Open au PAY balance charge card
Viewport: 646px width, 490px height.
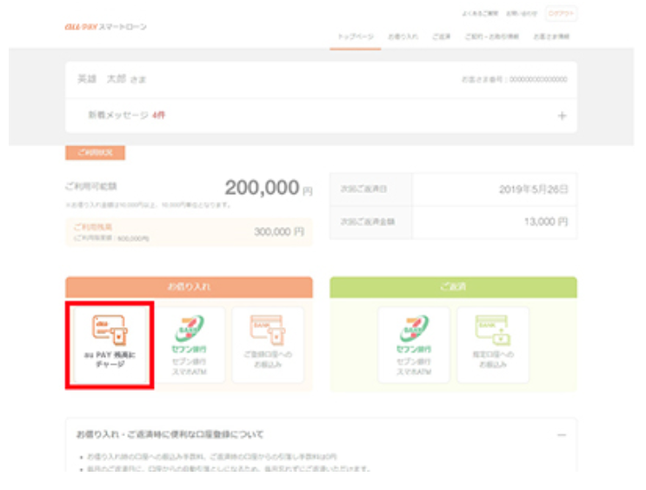110,345
